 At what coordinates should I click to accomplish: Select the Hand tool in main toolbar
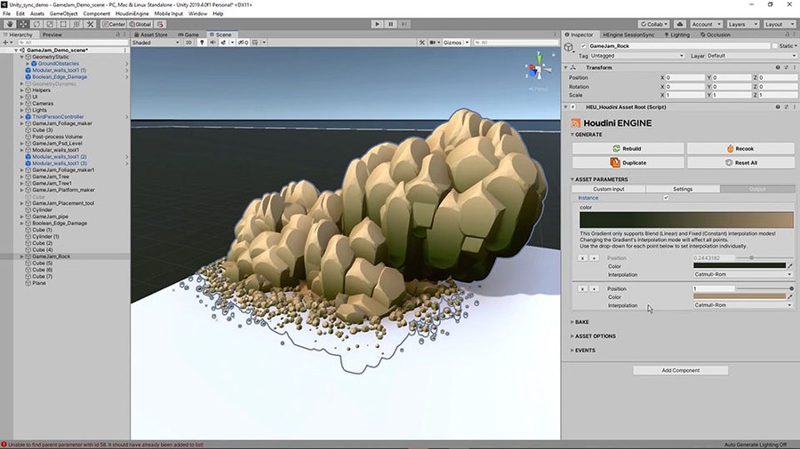(x=10, y=24)
